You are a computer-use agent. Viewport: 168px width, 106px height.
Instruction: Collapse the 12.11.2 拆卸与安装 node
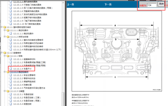point(5,37)
